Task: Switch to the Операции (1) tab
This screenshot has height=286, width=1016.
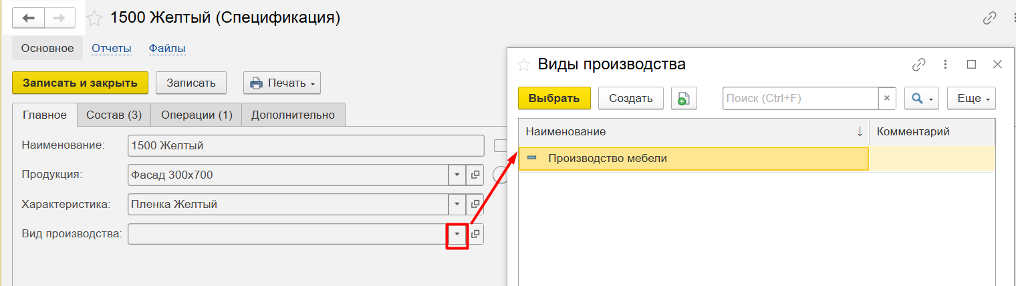Action: pyautogui.click(x=197, y=115)
